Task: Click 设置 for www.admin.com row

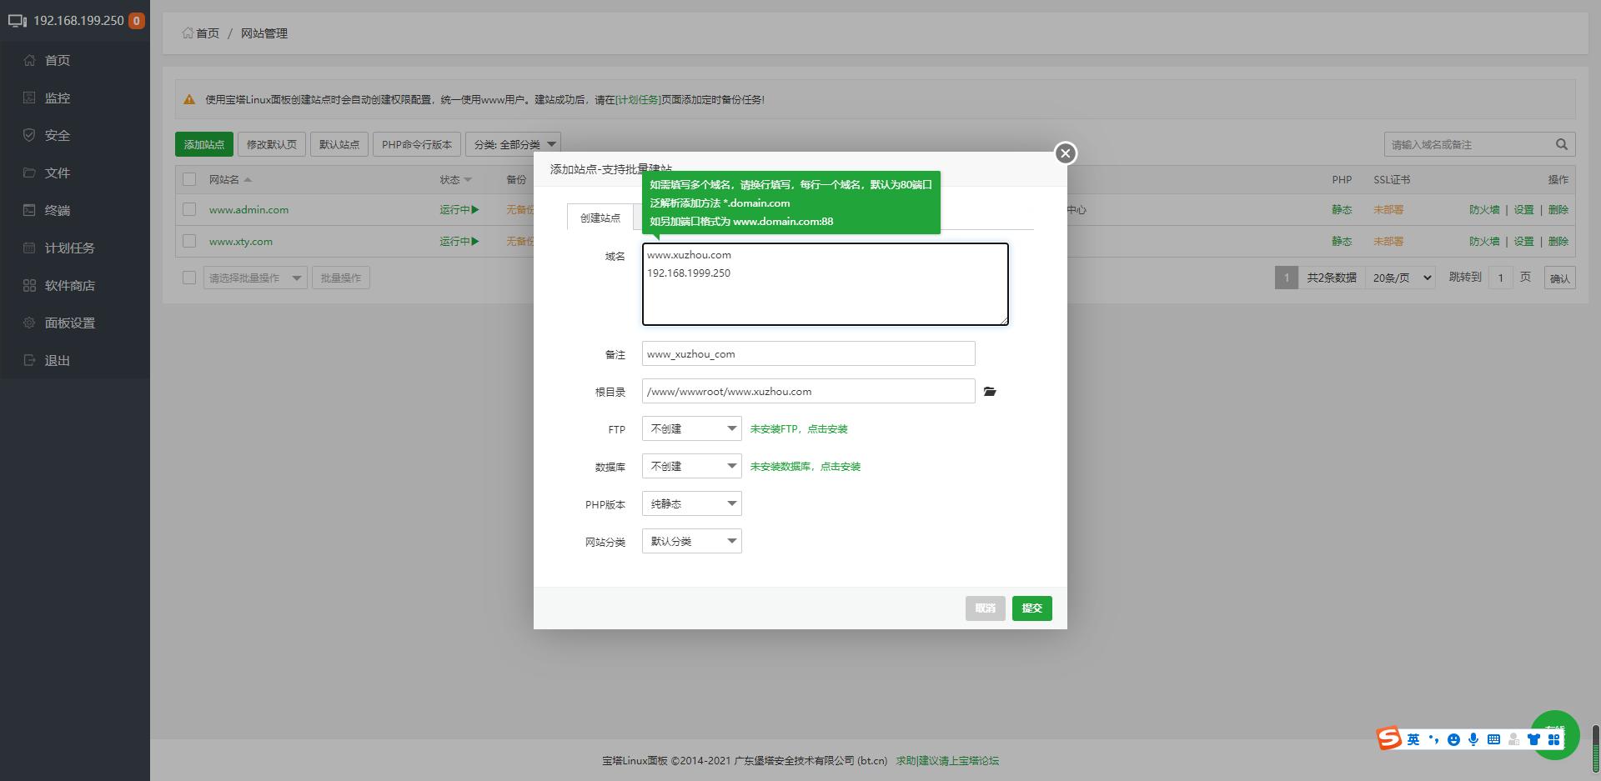Action: pos(1524,210)
